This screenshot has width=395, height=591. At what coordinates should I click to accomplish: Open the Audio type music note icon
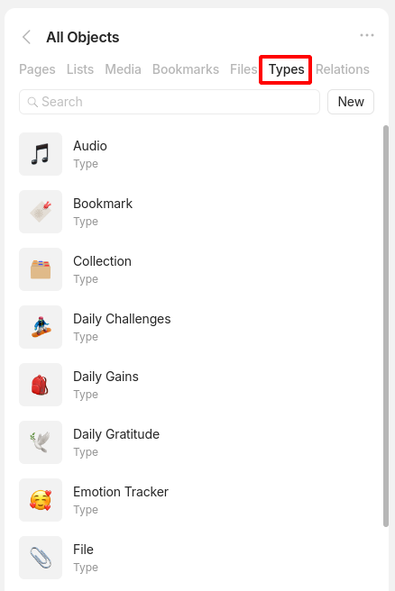[41, 154]
